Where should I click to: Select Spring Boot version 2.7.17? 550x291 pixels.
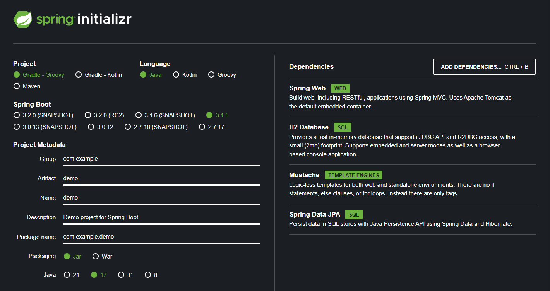[212, 127]
